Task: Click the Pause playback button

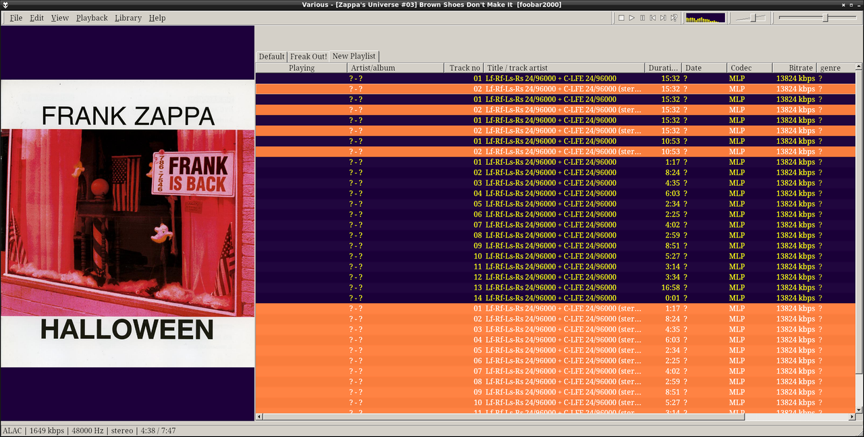Action: (643, 18)
